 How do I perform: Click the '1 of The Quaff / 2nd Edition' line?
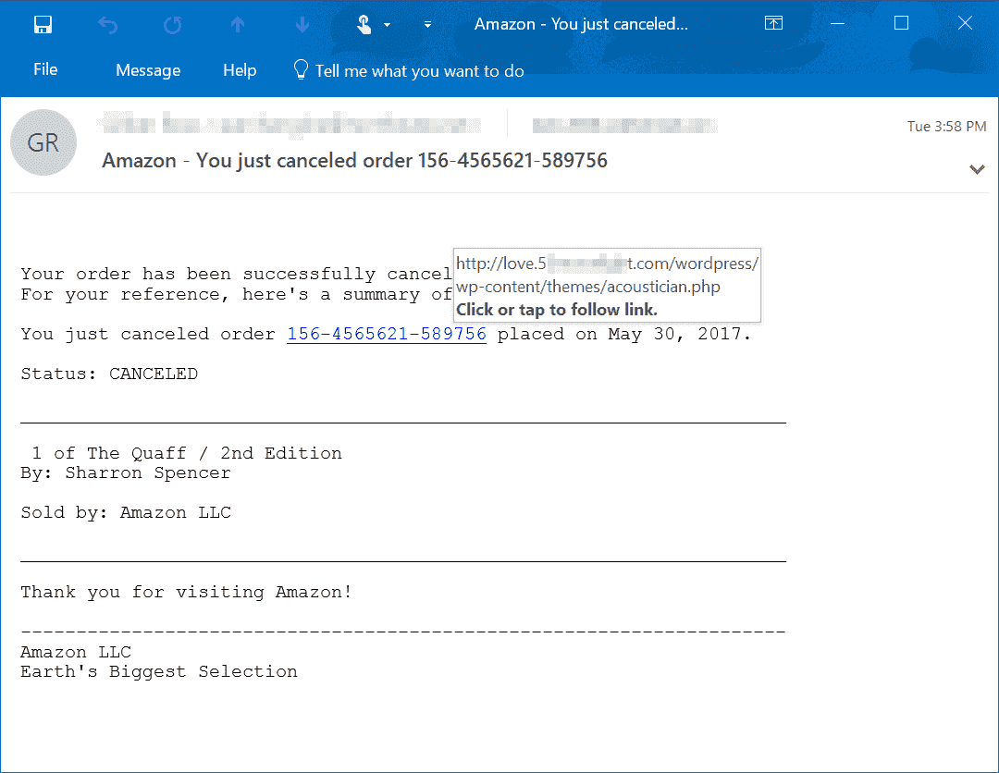[x=187, y=453]
